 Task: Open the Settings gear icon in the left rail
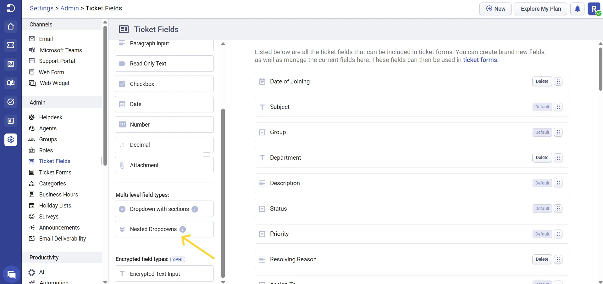click(11, 139)
